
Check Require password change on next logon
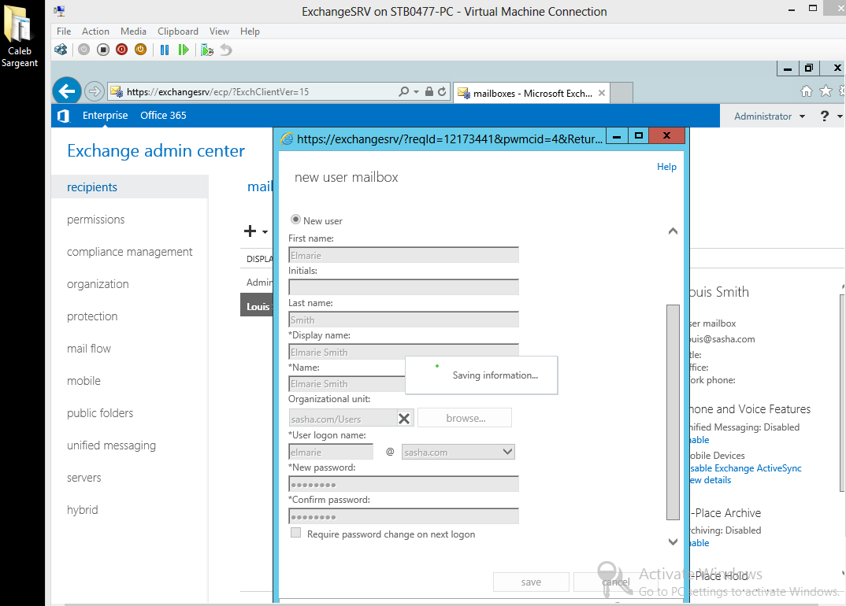(x=295, y=533)
